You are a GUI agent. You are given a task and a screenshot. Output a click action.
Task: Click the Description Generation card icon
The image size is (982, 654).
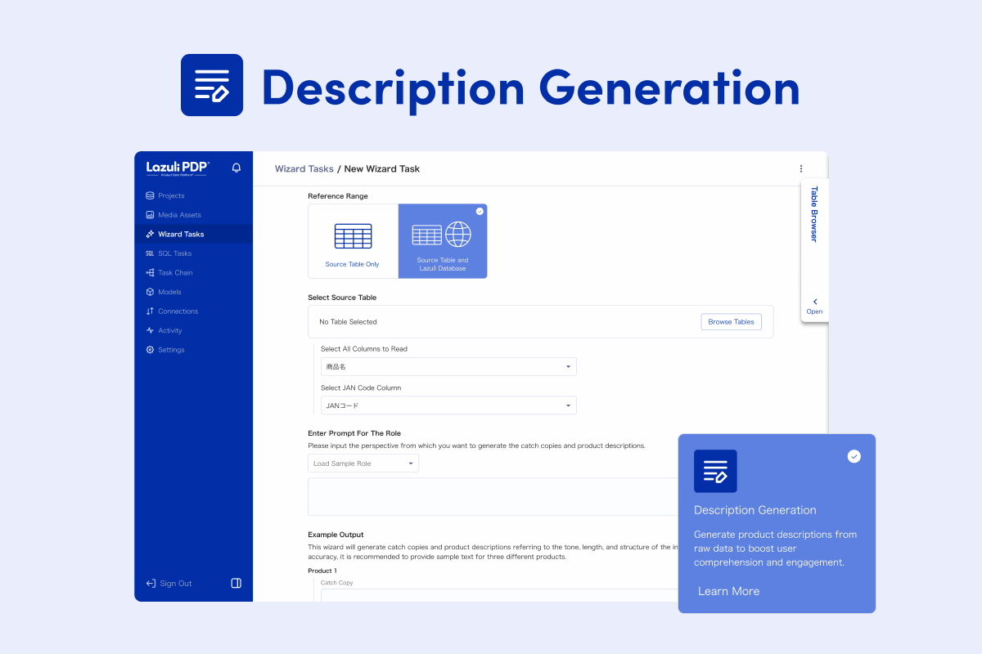(715, 471)
